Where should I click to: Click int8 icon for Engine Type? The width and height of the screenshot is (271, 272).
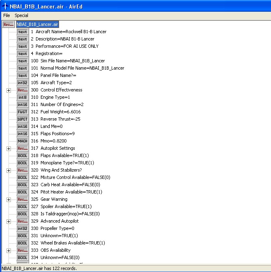pyautogui.click(x=23, y=97)
